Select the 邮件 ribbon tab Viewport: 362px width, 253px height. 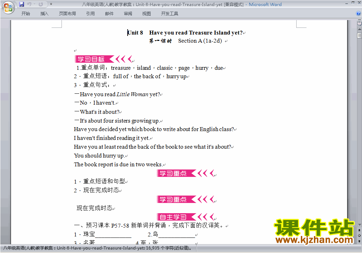[109, 14]
